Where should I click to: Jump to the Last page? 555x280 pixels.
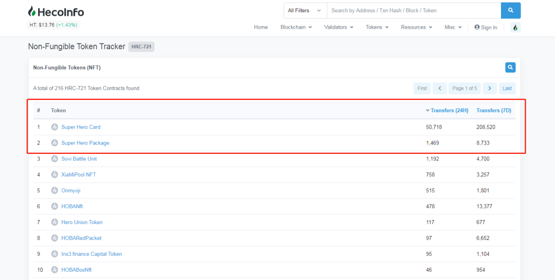coord(507,88)
